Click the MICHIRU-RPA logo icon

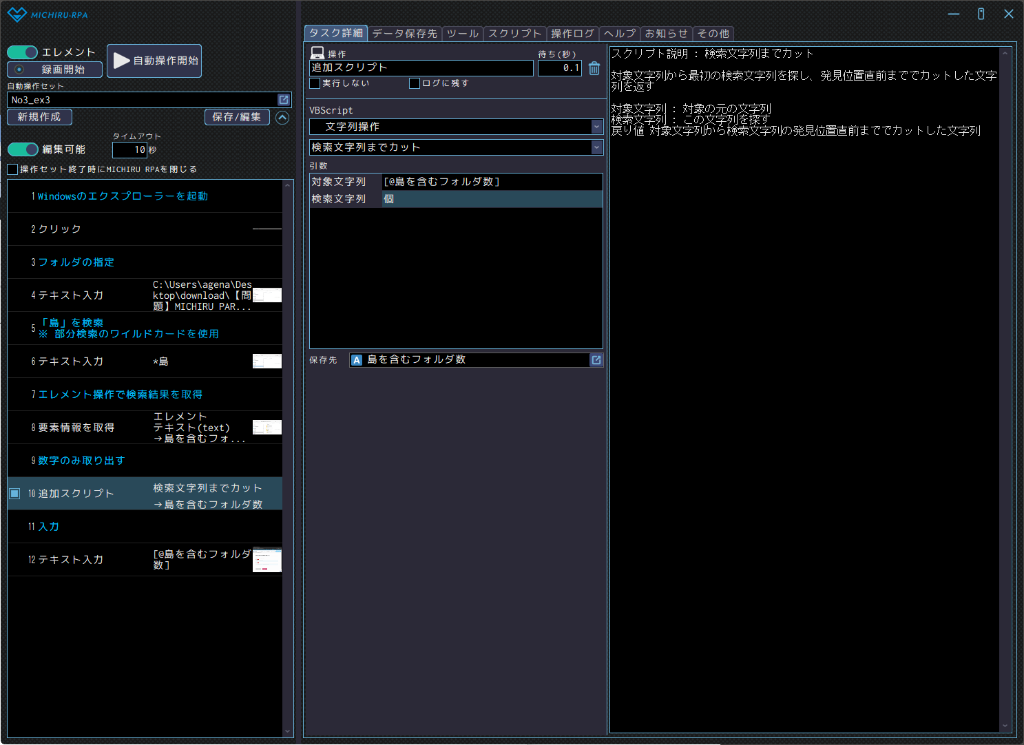[x=17, y=14]
